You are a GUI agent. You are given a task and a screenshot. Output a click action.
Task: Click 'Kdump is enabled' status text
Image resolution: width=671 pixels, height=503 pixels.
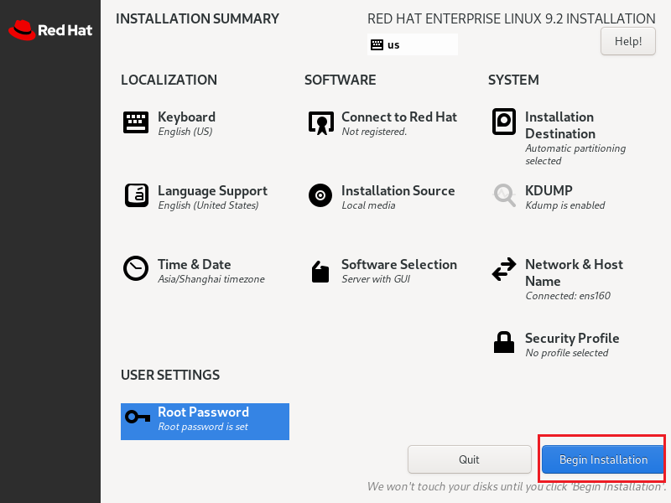564,205
